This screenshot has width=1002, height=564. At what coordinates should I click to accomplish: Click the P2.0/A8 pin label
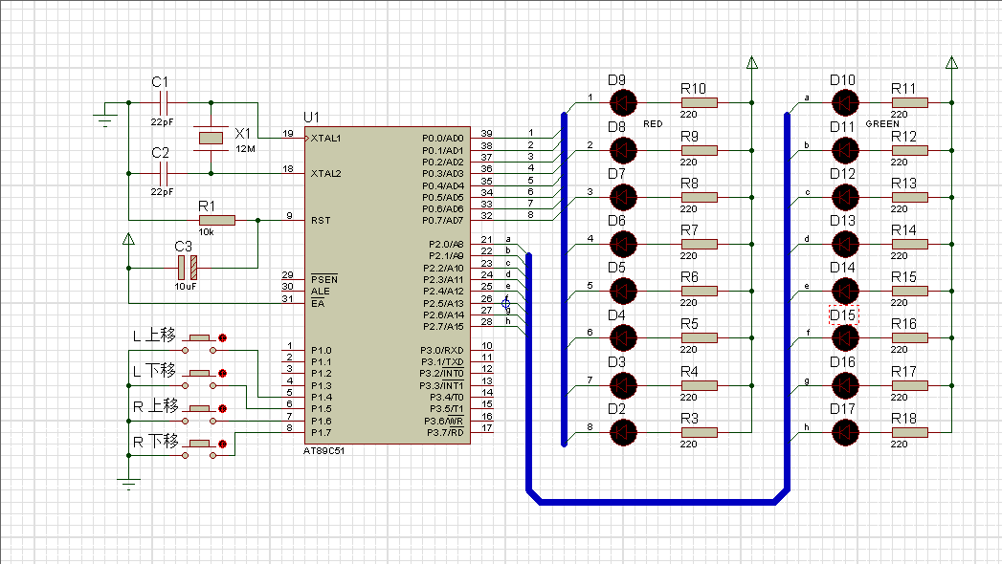446,245
